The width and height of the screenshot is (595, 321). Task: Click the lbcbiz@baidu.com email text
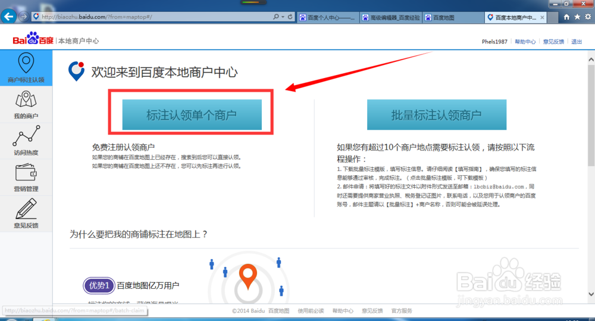pyautogui.click(x=499, y=186)
